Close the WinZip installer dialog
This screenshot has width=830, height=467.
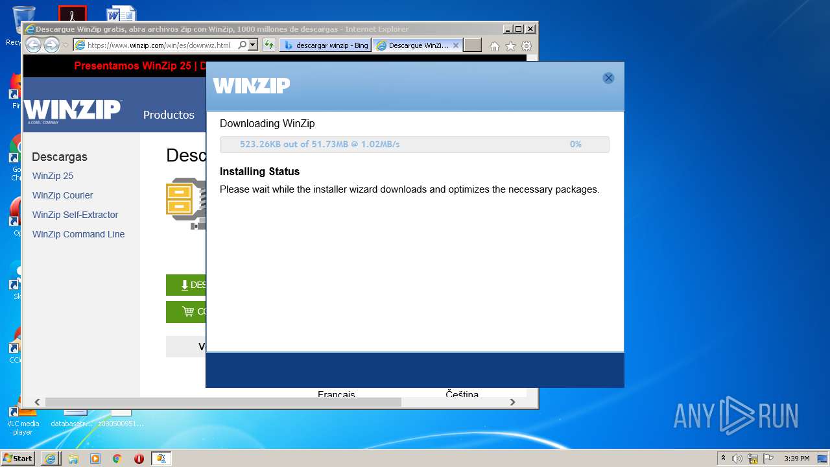tap(608, 78)
